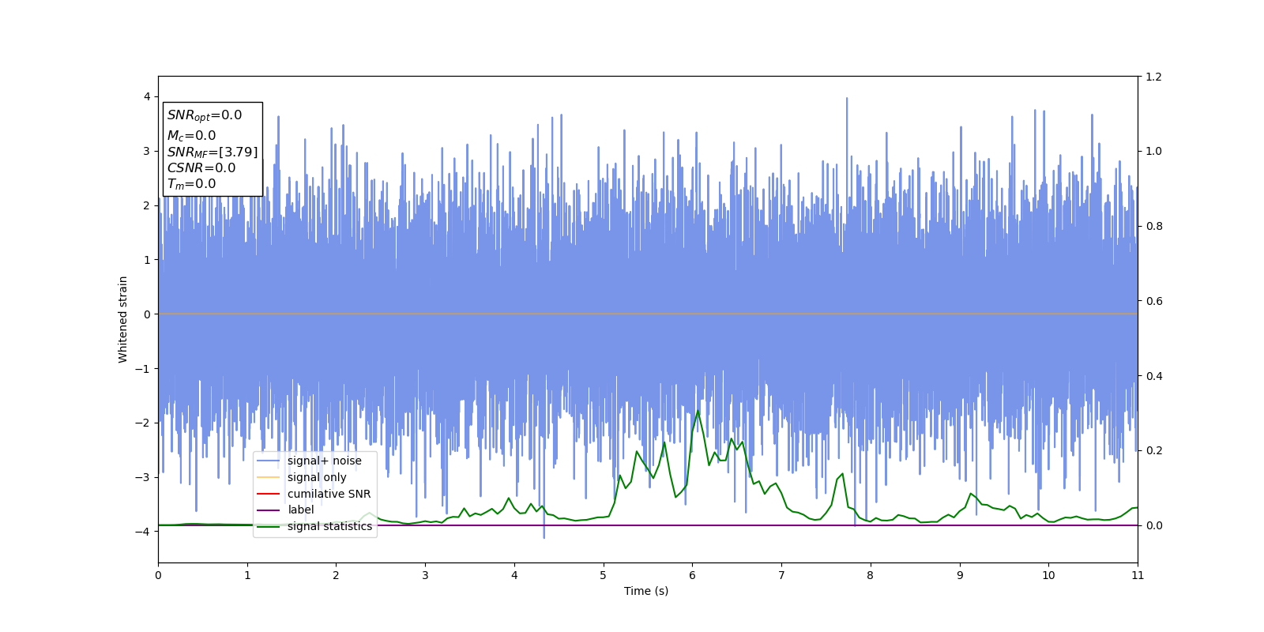Click the Tm=0.0 annotation text

click(191, 184)
